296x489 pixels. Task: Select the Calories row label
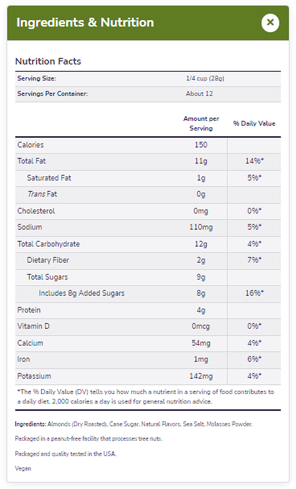[x=30, y=145]
